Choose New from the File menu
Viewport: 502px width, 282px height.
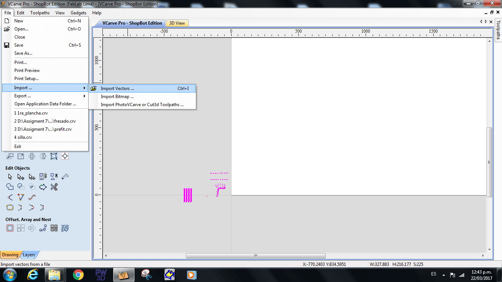click(x=45, y=21)
